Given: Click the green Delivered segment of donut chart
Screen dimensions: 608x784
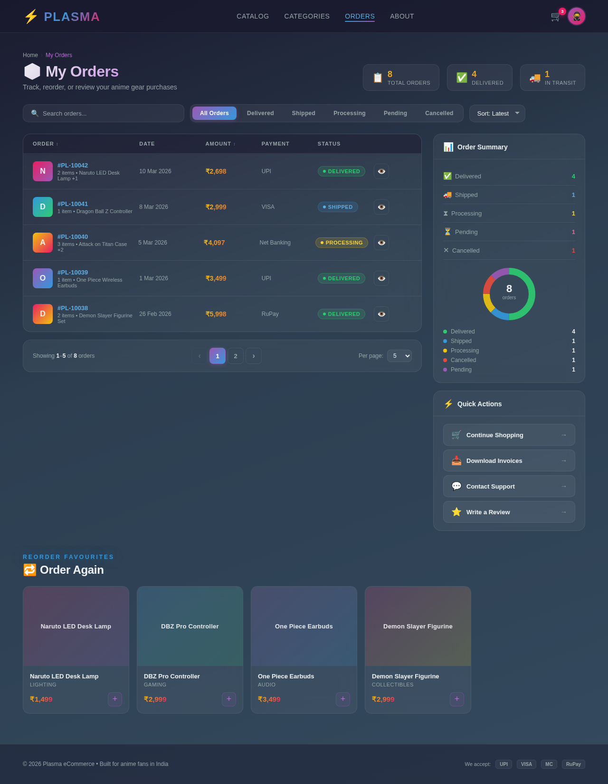Looking at the screenshot, I should coord(531,295).
